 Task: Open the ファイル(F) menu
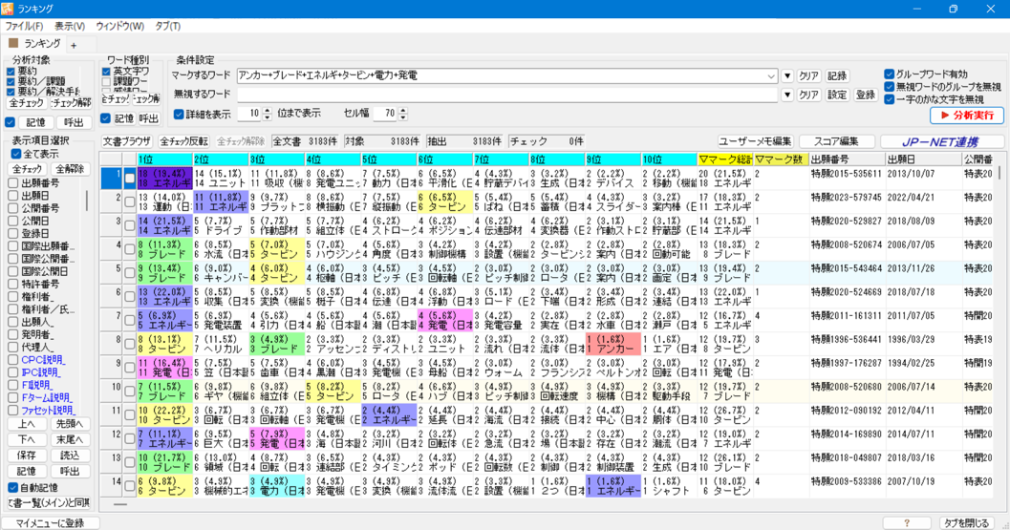point(24,27)
